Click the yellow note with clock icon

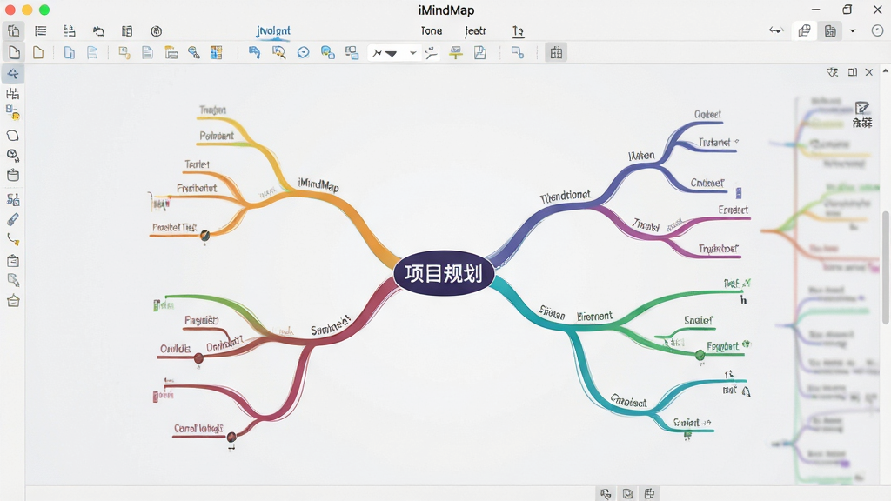tap(124, 53)
